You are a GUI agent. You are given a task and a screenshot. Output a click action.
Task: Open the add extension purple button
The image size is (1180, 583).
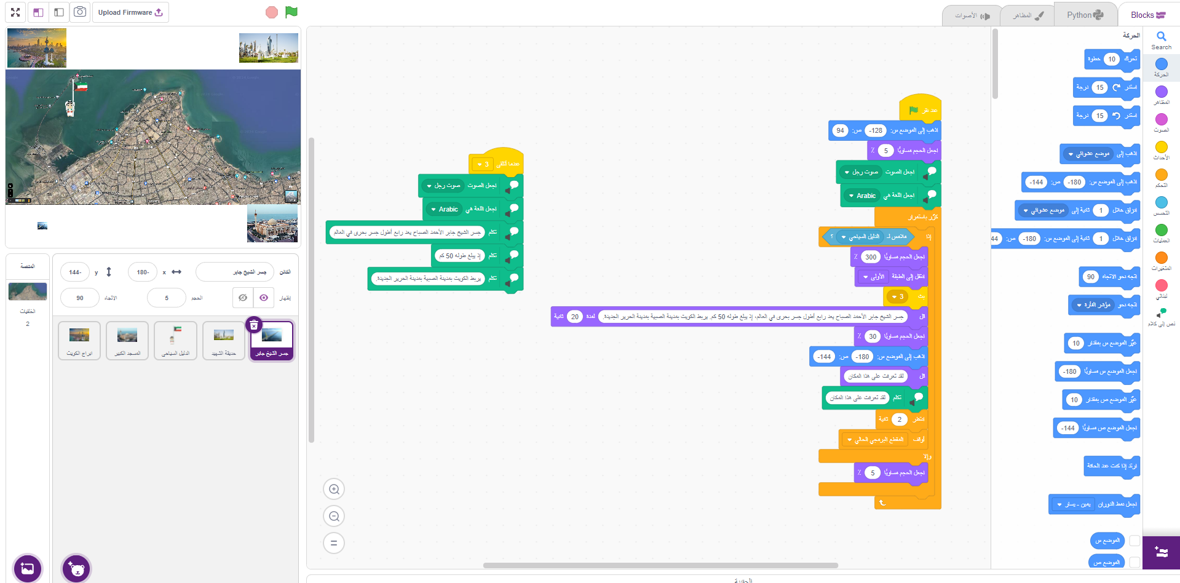[1161, 552]
